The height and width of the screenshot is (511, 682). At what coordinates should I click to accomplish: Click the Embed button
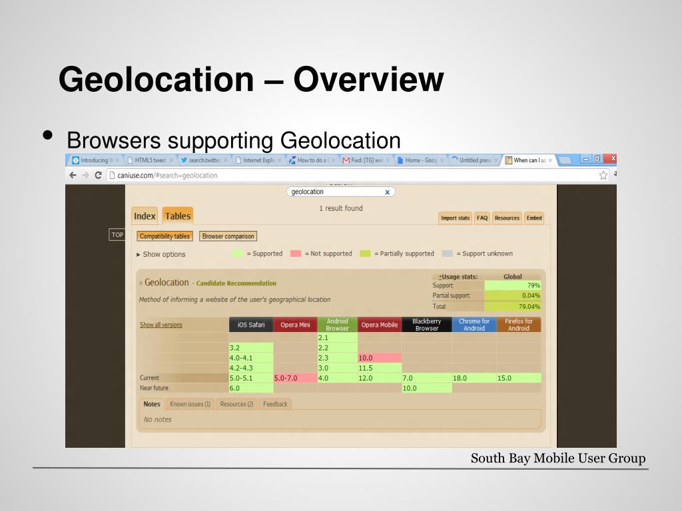click(534, 218)
